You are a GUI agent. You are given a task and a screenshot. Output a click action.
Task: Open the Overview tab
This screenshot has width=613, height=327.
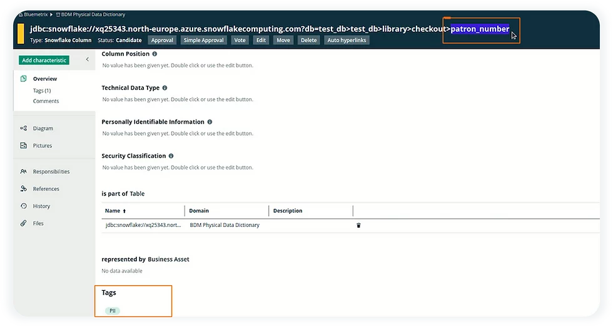45,79
